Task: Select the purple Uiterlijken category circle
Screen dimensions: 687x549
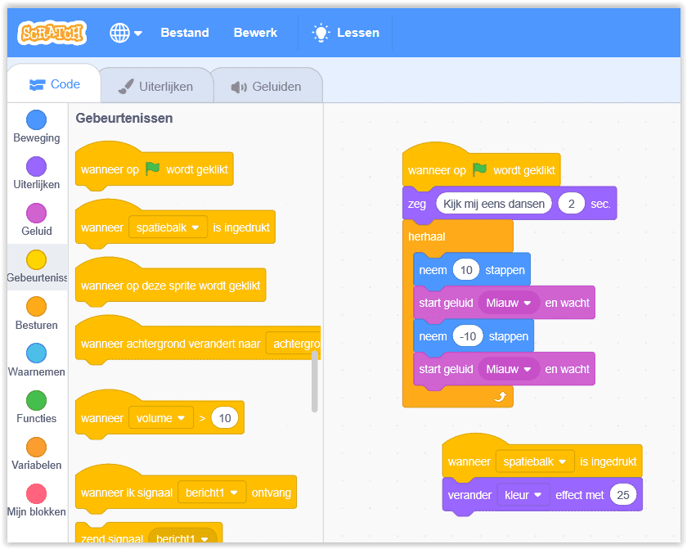Action: pos(36,167)
